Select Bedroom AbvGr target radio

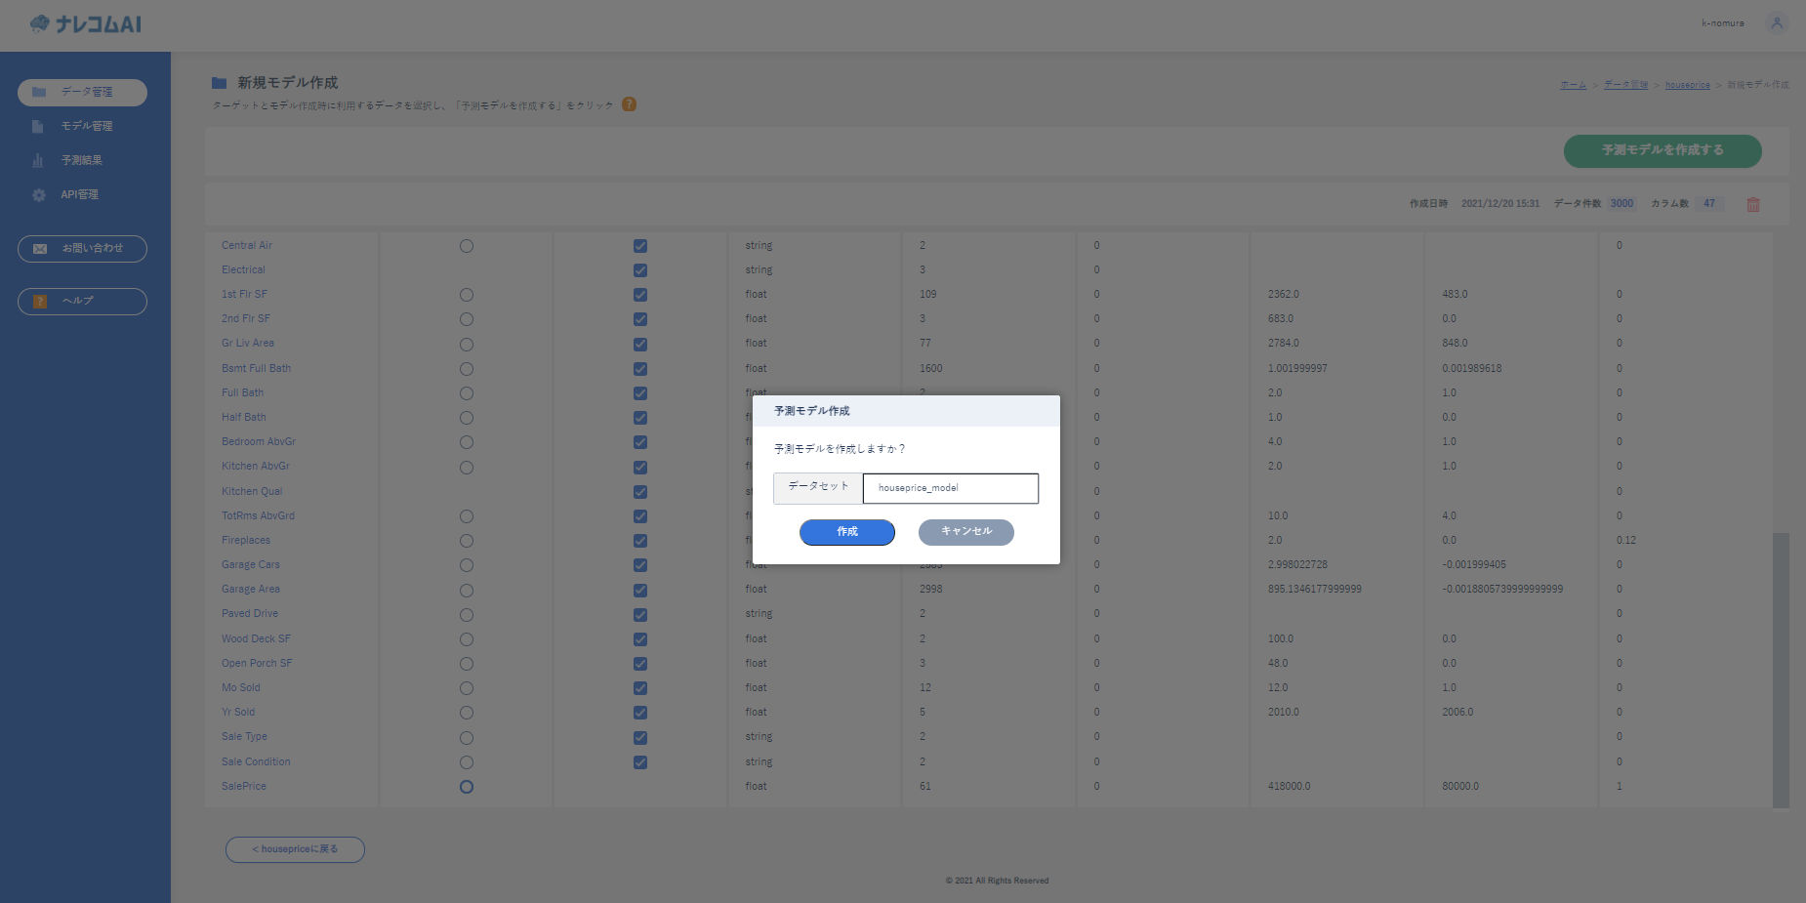click(x=467, y=442)
